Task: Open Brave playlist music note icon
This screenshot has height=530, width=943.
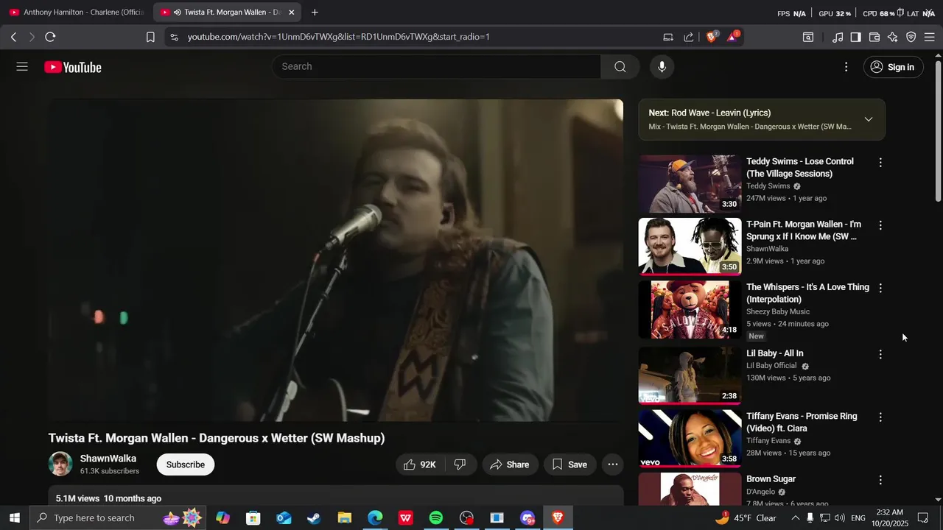Action: coord(838,37)
